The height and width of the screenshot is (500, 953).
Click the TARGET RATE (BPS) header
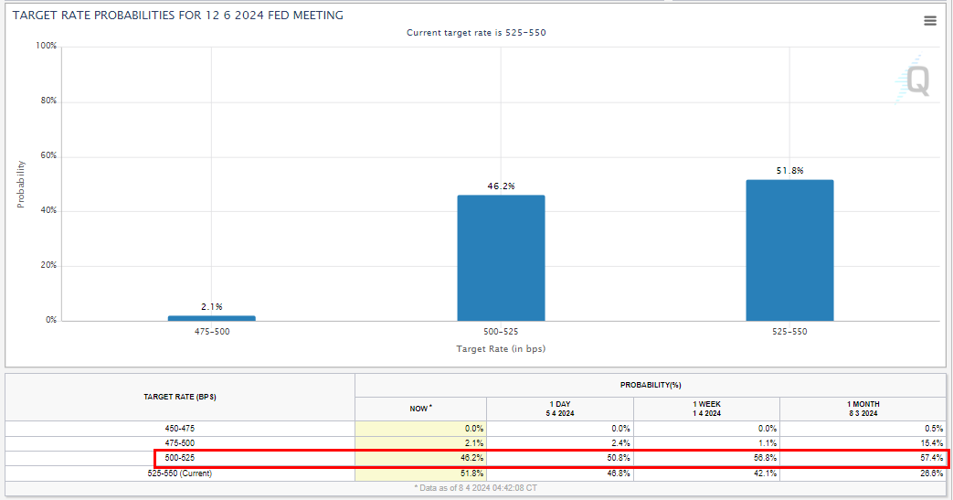tap(180, 397)
